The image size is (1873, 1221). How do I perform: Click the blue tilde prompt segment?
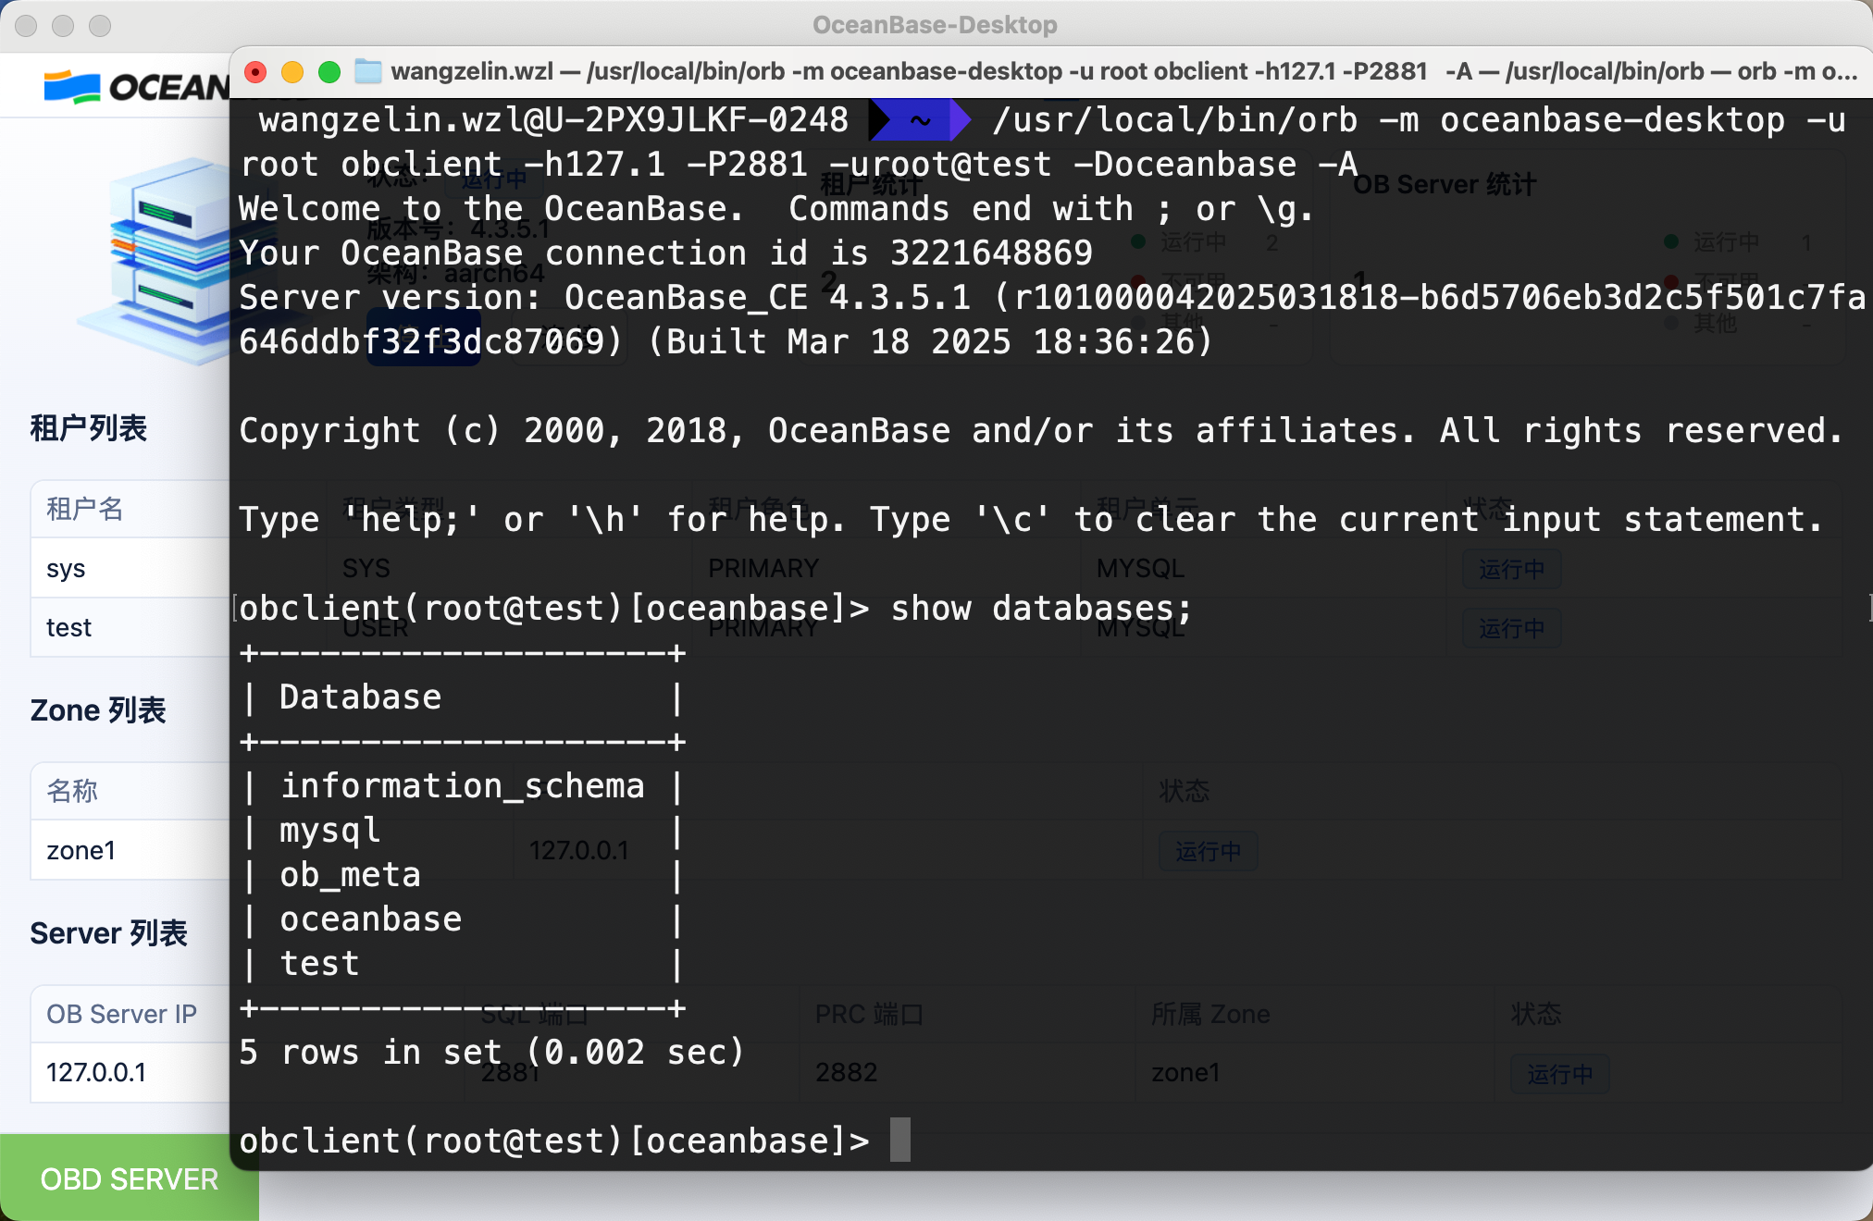coord(920,120)
